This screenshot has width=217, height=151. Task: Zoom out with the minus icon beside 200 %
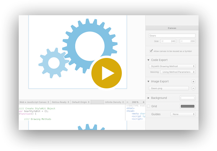127,102
